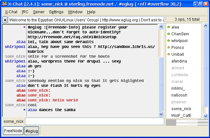Click the brown status dot beside Uniball
This screenshot has width=210, height=138.
(168, 54)
